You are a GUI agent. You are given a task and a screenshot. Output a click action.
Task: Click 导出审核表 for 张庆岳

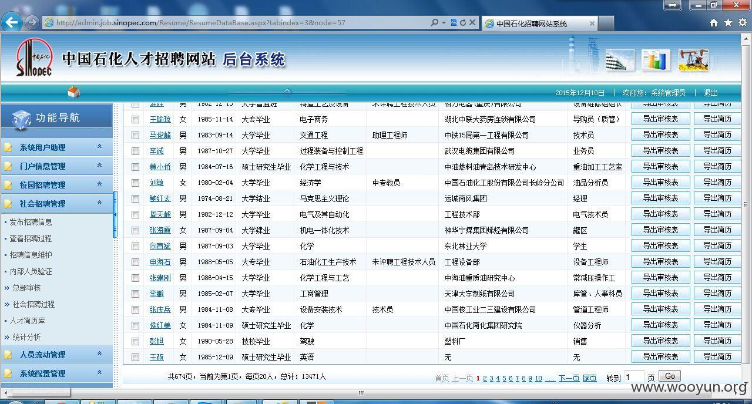pos(660,309)
